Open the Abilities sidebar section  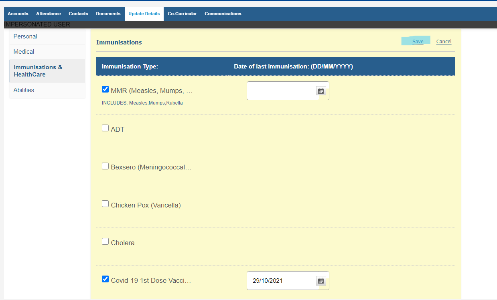(47, 90)
